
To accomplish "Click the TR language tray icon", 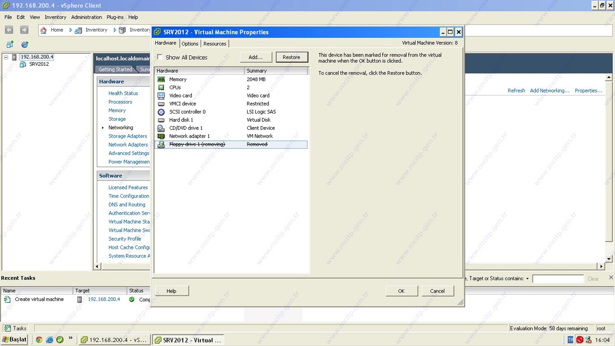I will tap(570, 340).
